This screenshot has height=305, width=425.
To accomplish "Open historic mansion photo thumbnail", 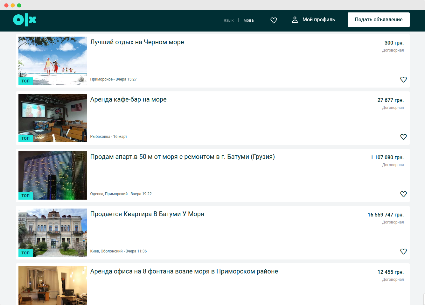I will pyautogui.click(x=53, y=233).
